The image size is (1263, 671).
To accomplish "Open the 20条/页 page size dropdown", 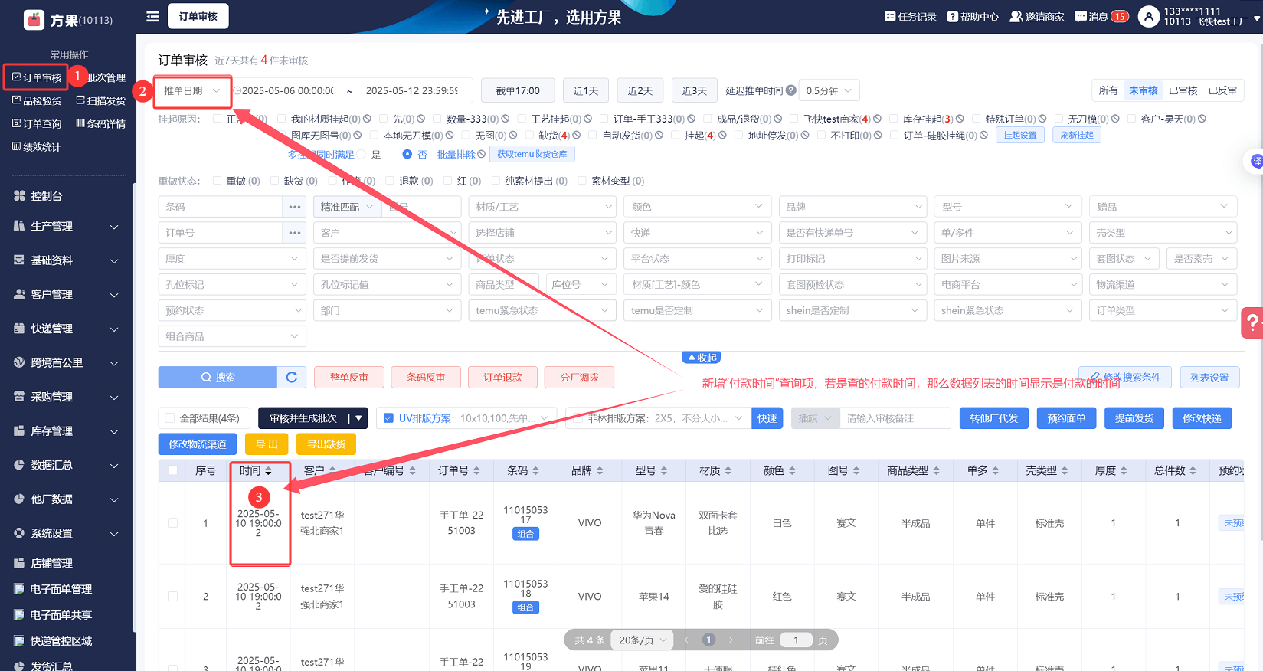I will click(x=643, y=640).
